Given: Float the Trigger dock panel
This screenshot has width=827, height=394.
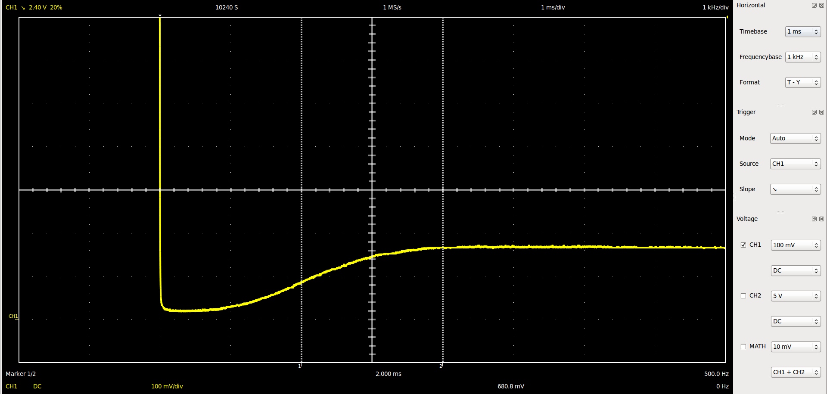Looking at the screenshot, I should (x=814, y=112).
